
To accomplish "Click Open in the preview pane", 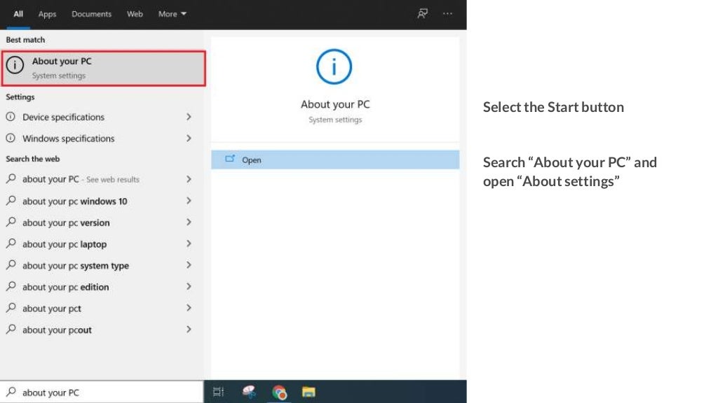I will tap(335, 160).
